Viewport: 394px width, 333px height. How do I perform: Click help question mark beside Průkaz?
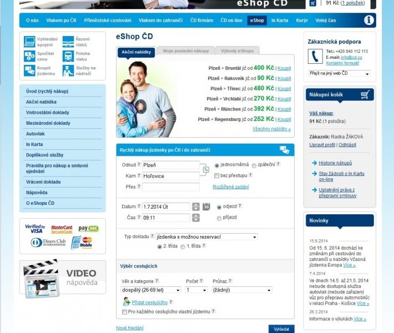tap(230, 281)
